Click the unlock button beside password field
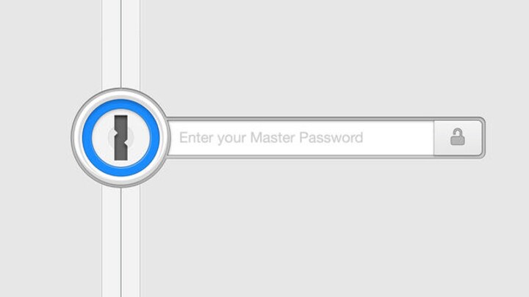 (458, 137)
